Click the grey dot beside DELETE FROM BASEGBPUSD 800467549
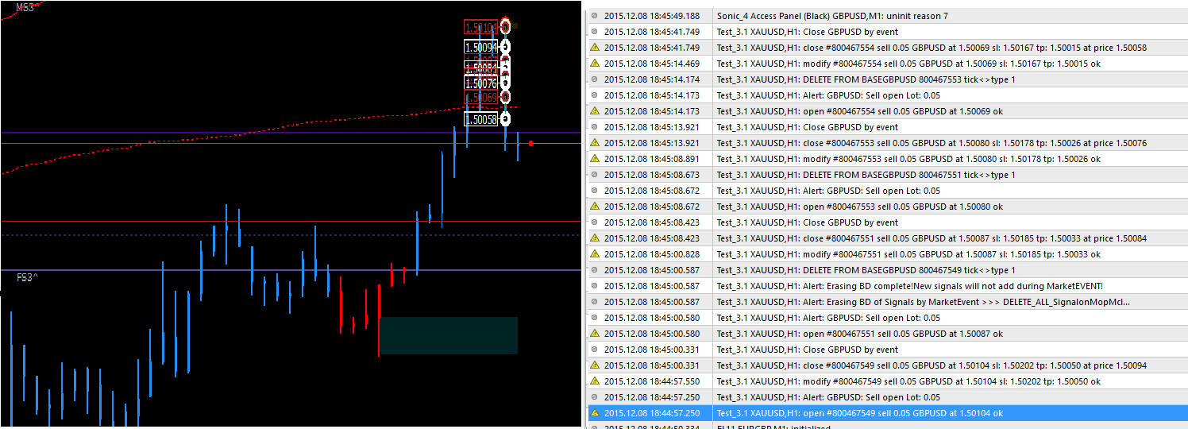Image resolution: width=1188 pixels, height=429 pixels. pyautogui.click(x=594, y=270)
